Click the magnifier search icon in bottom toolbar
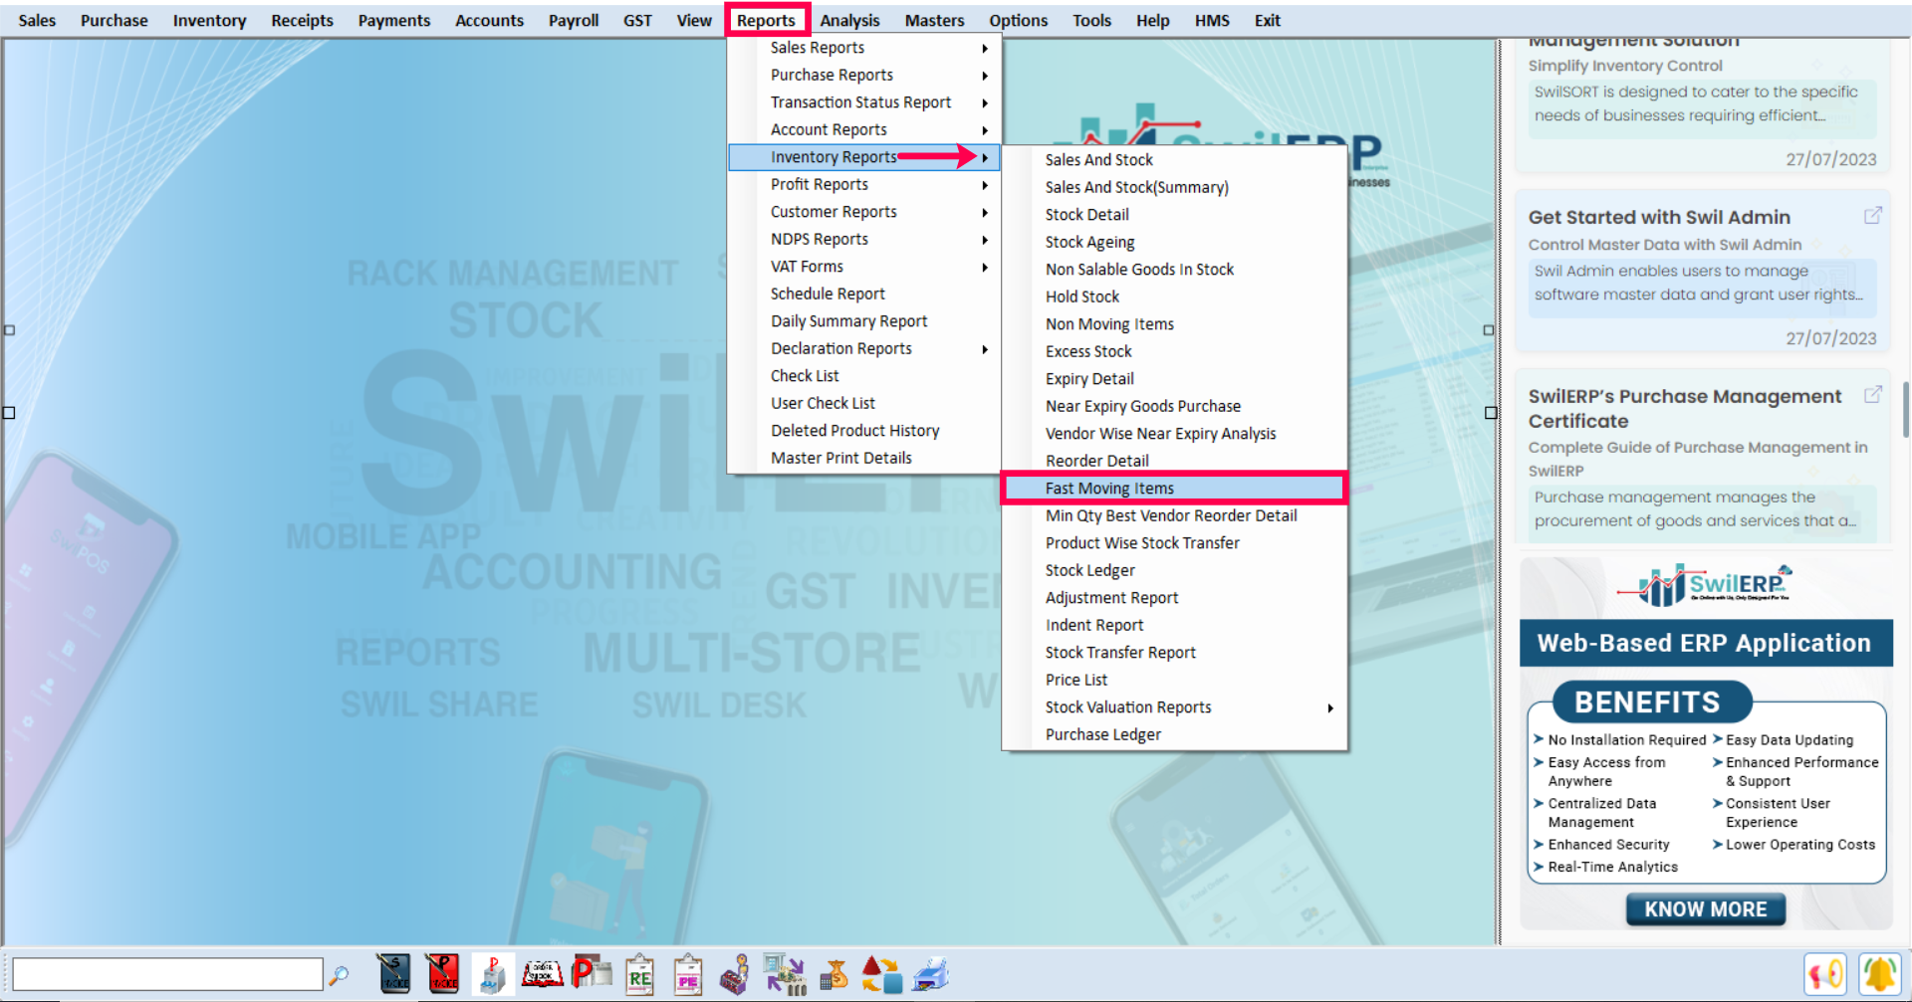Screen dimensions: 1912x1002 coord(340,975)
